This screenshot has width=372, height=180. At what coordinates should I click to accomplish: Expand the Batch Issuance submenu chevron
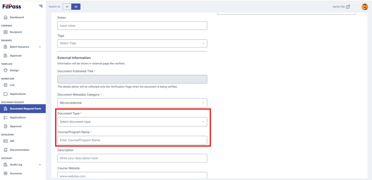click(x=40, y=47)
